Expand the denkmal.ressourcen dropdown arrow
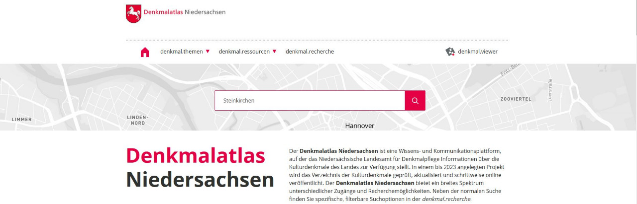The width and height of the screenshot is (637, 204). click(274, 51)
